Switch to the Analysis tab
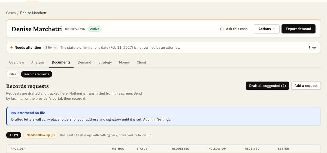The width and height of the screenshot is (327, 153). coord(38,62)
